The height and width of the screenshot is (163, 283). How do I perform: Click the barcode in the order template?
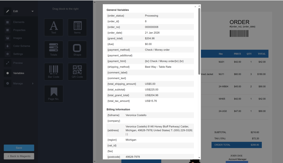(x=239, y=34)
